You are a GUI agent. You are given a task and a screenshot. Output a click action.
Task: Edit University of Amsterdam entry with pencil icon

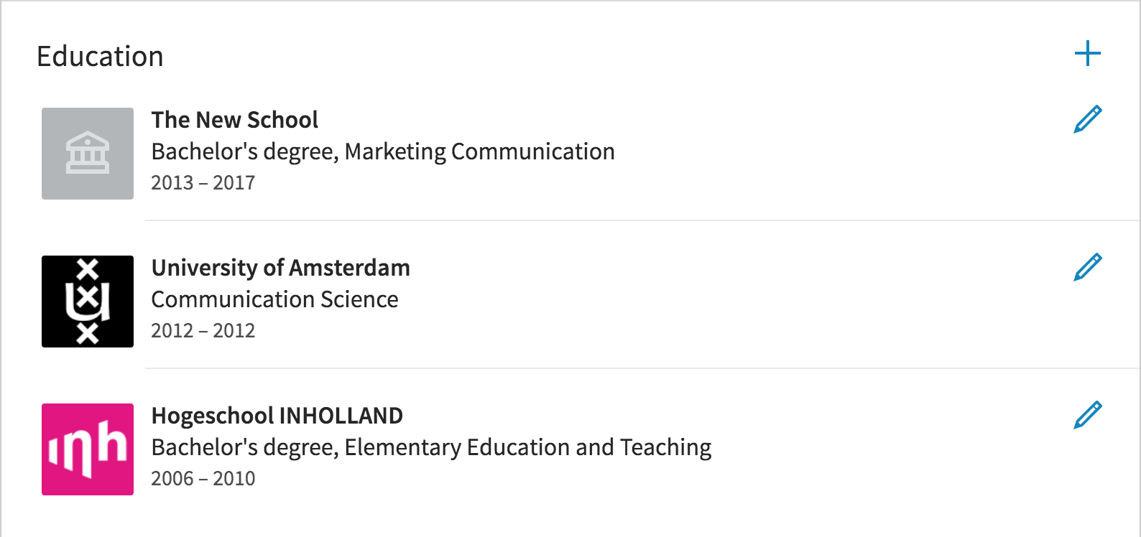(x=1088, y=267)
